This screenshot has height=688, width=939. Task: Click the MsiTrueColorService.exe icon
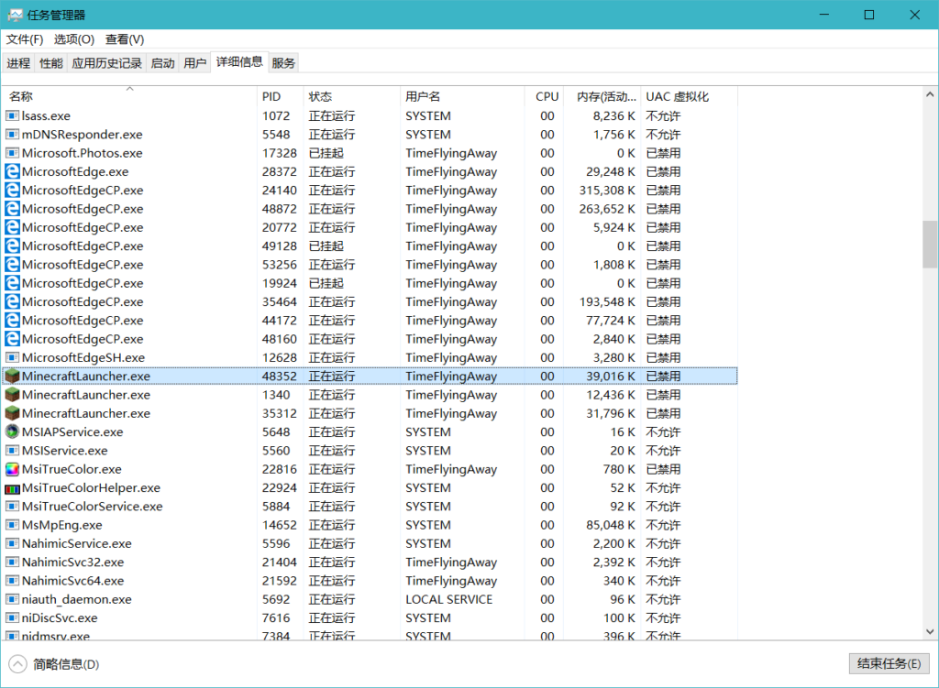tap(12, 506)
